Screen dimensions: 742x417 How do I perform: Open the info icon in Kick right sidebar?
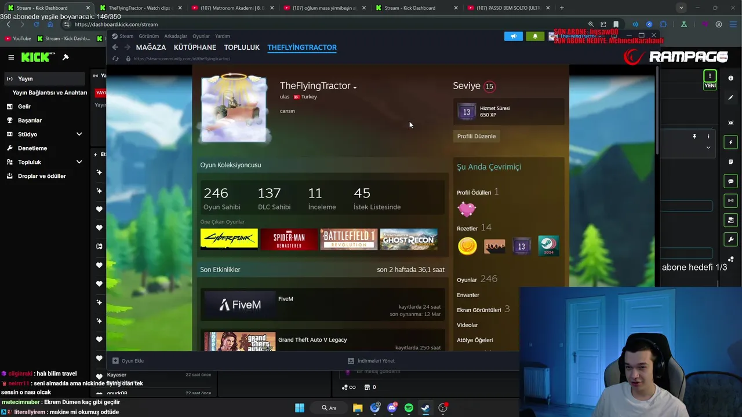[x=731, y=78]
